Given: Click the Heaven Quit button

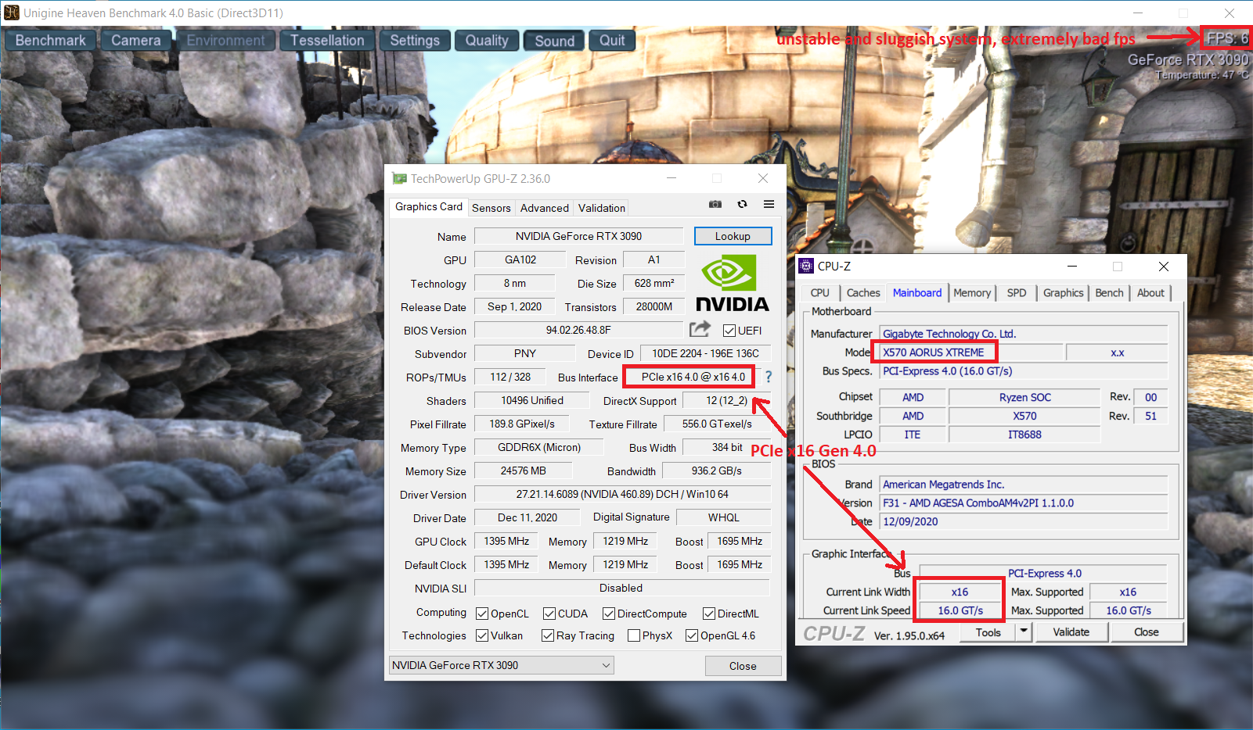Looking at the screenshot, I should (612, 41).
